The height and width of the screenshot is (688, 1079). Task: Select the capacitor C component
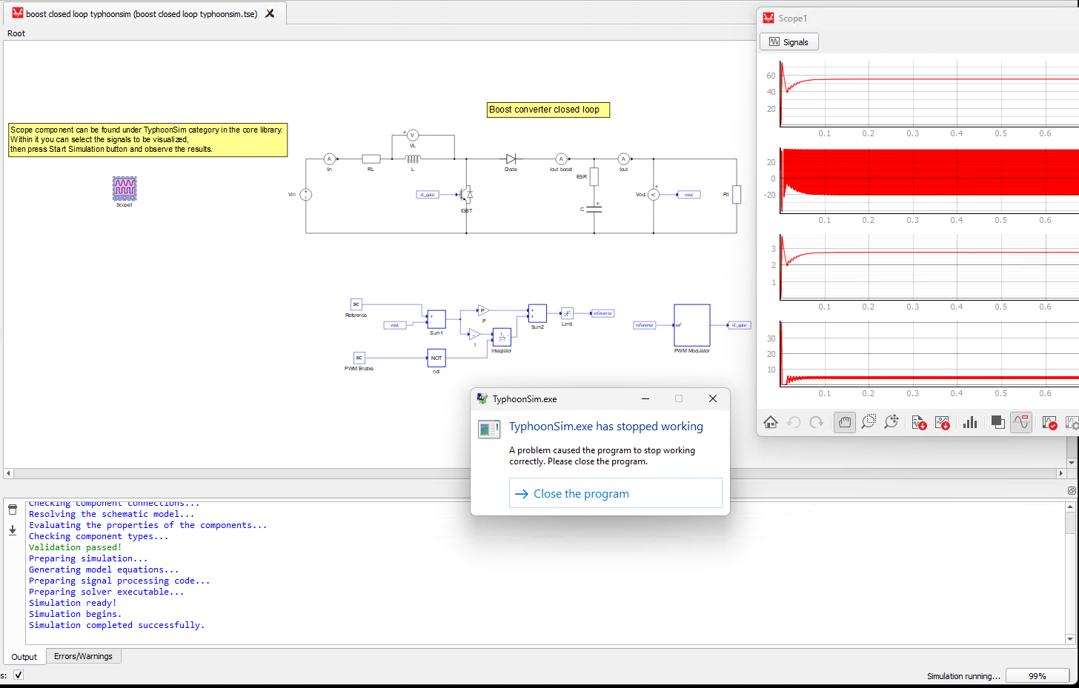pyautogui.click(x=594, y=210)
